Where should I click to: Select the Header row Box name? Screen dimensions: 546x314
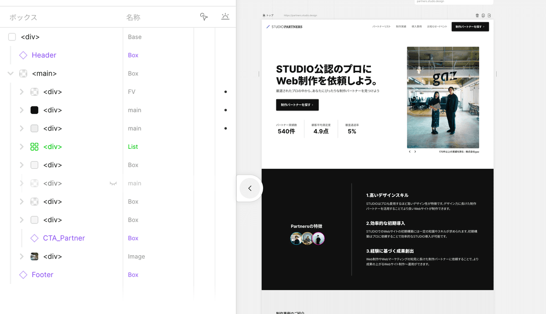(133, 55)
